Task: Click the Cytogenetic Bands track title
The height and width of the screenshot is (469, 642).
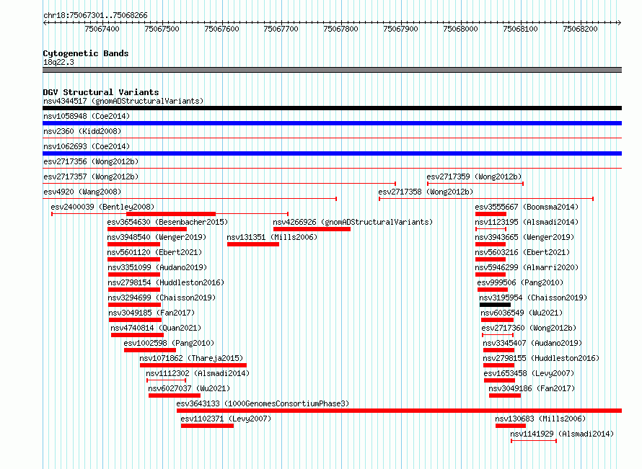Action: click(x=86, y=53)
